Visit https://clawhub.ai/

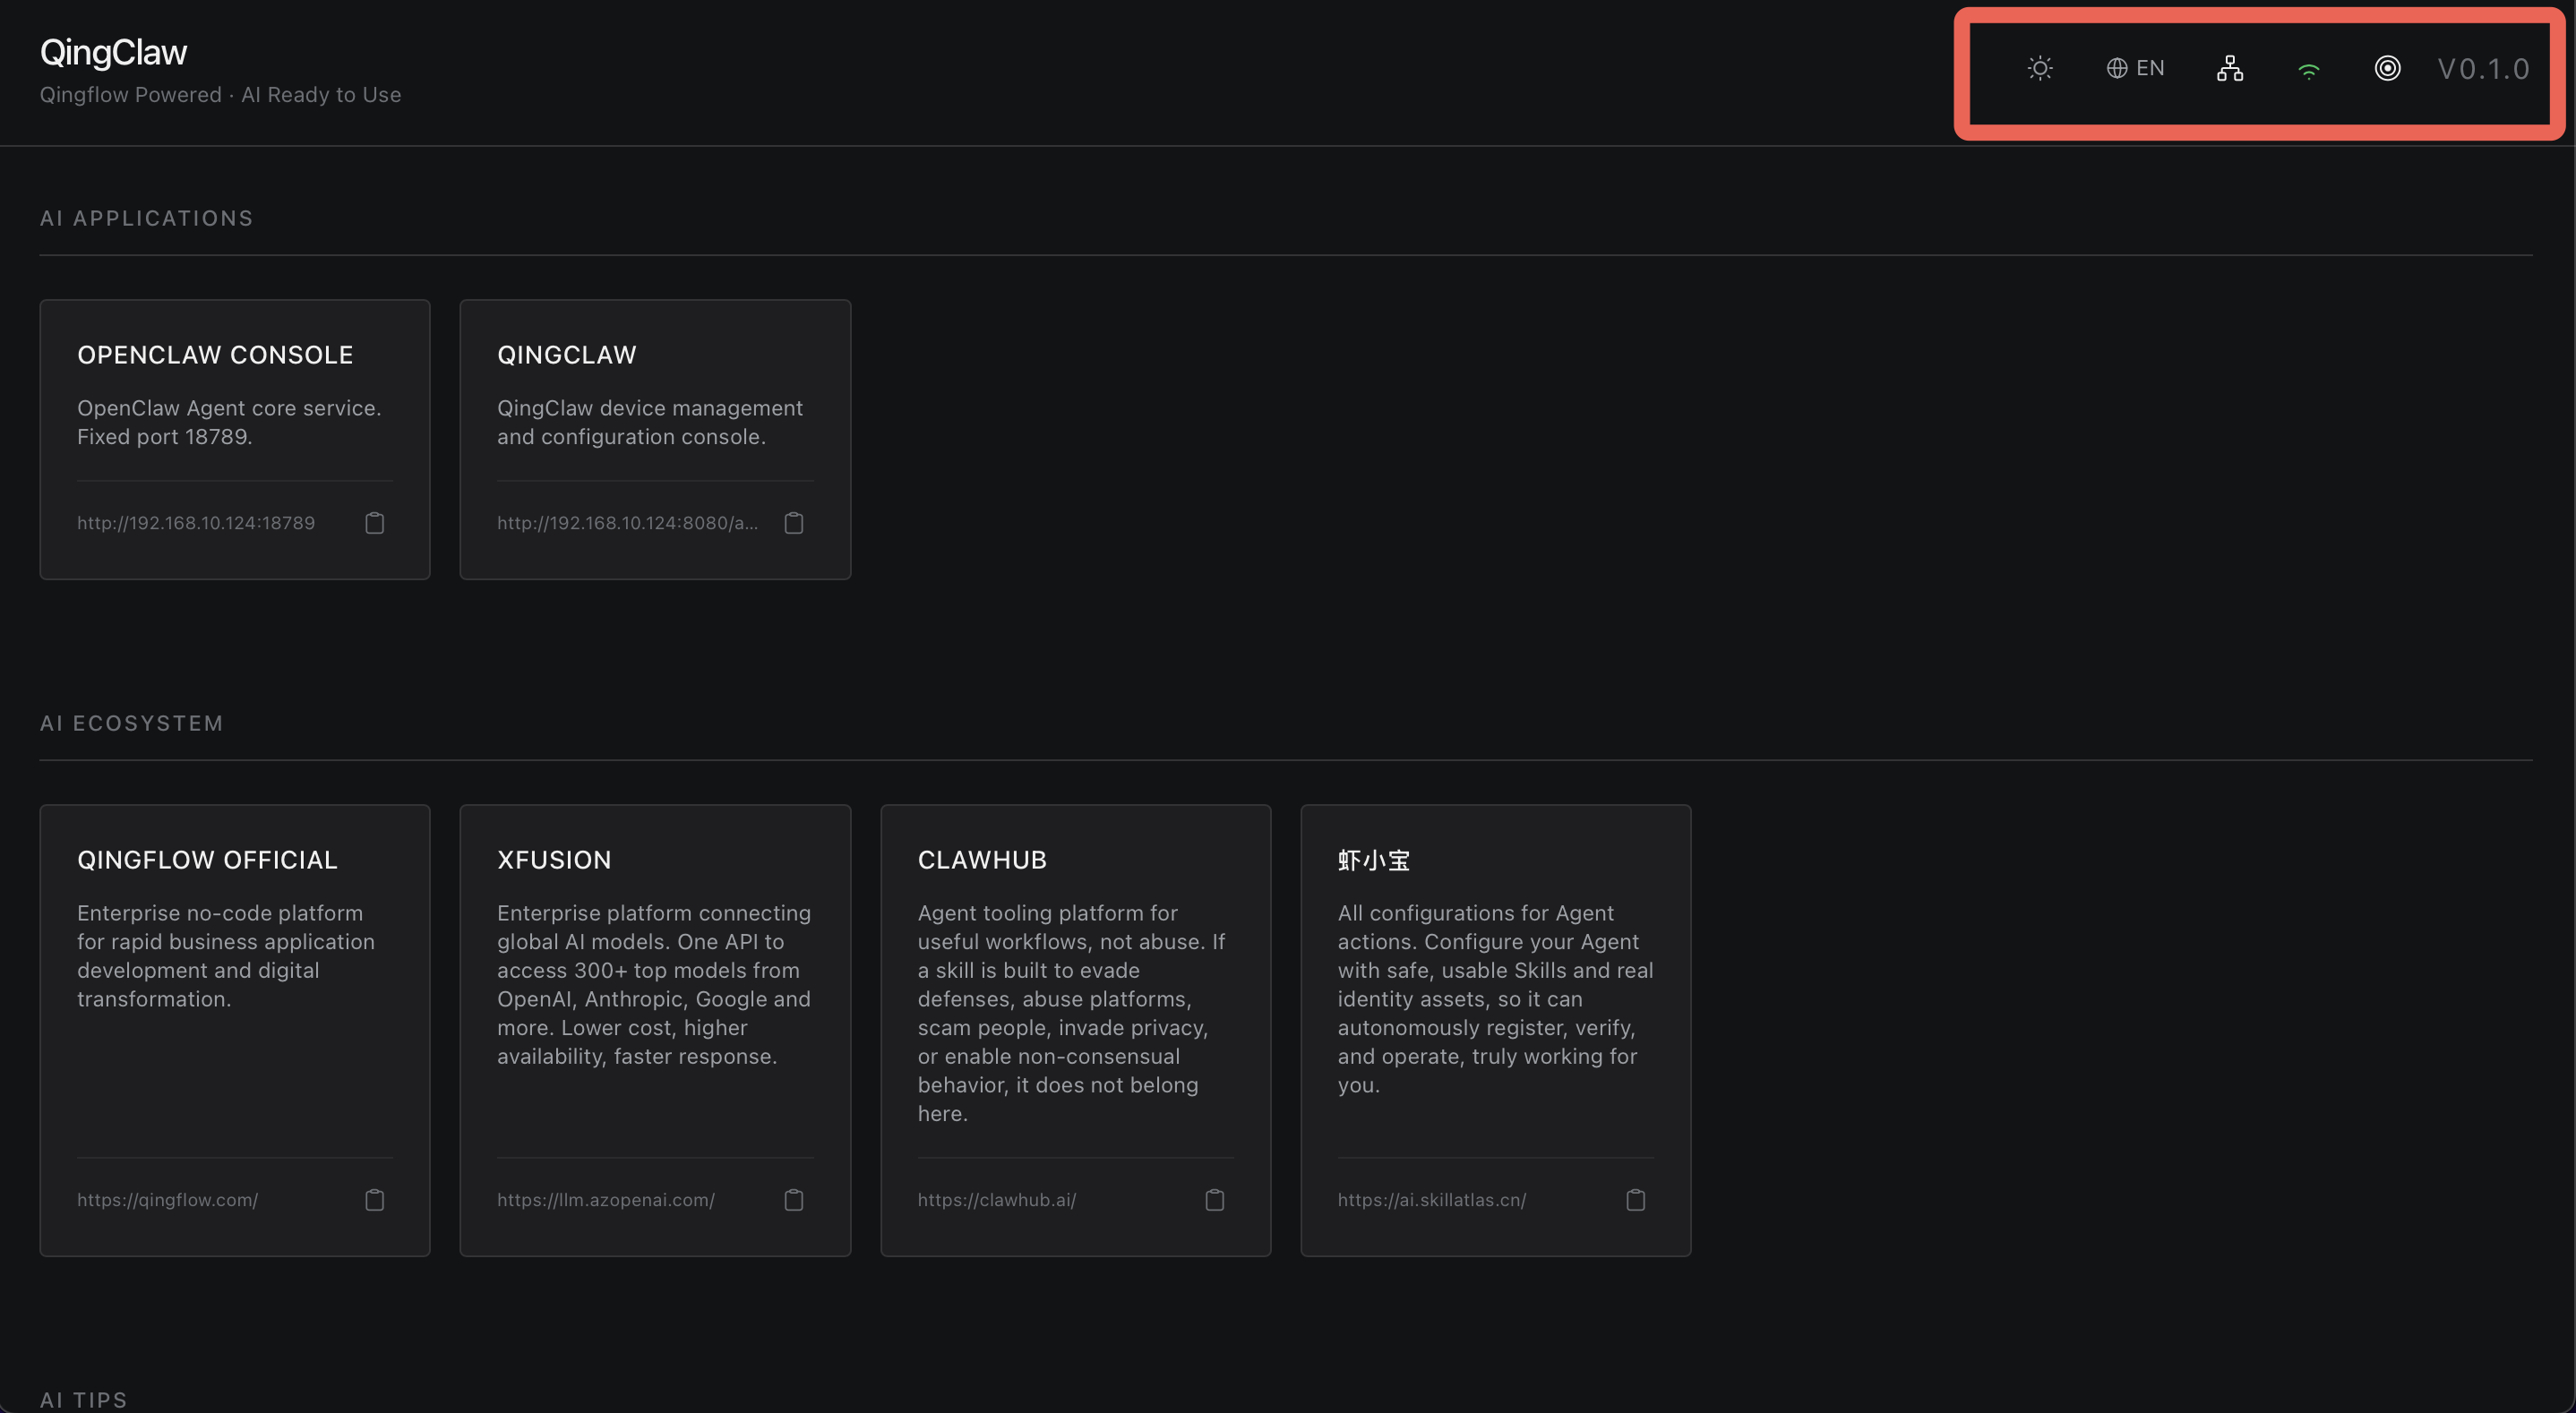pos(997,1200)
